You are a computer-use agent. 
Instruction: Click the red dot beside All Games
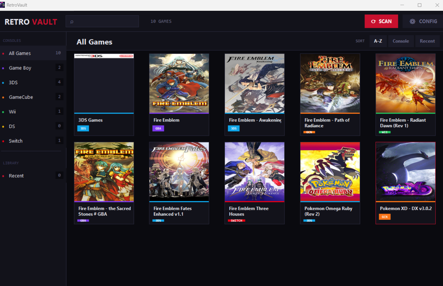pyautogui.click(x=3, y=54)
